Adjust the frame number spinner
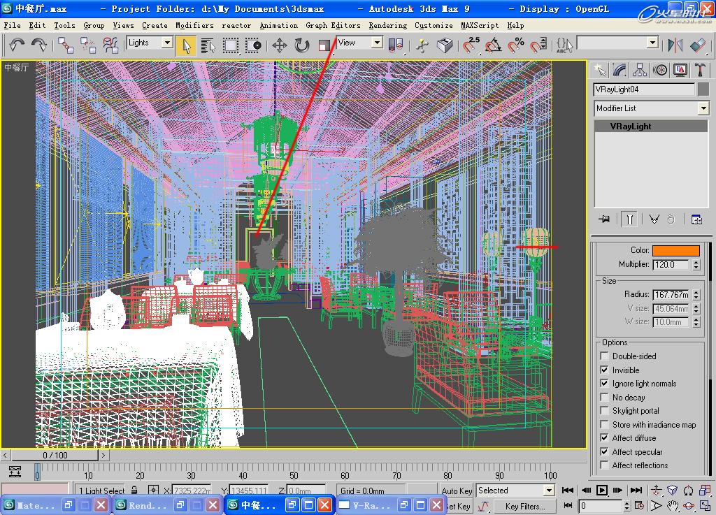The height and width of the screenshot is (515, 716). pyautogui.click(x=626, y=505)
